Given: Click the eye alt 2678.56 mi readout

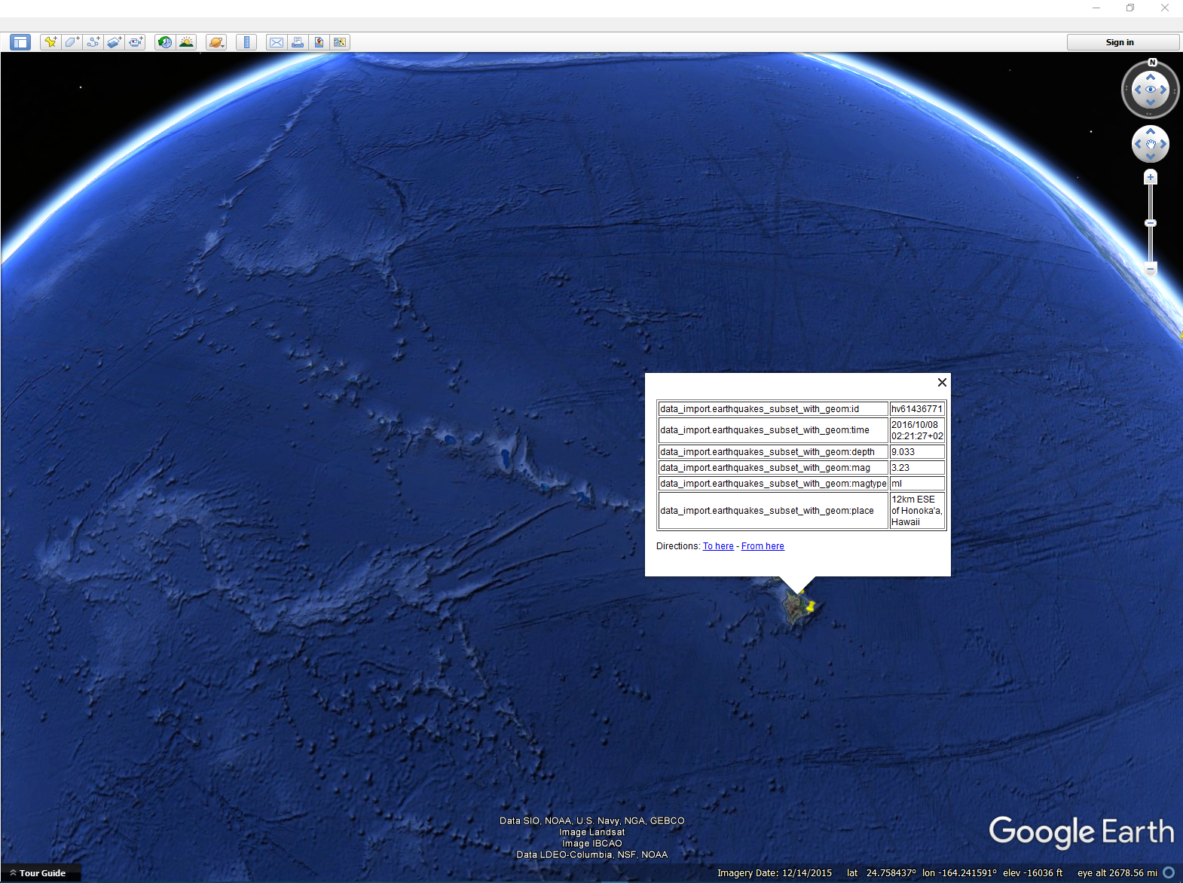Looking at the screenshot, I should coord(1117,873).
